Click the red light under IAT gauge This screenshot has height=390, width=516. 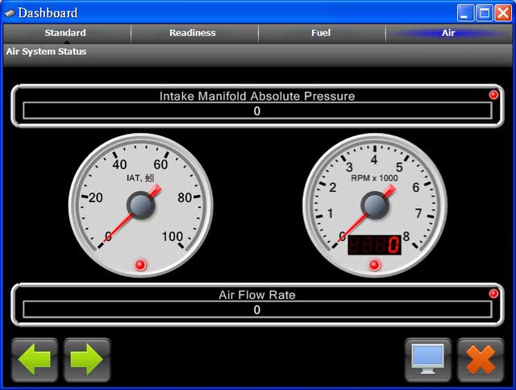coord(140,265)
